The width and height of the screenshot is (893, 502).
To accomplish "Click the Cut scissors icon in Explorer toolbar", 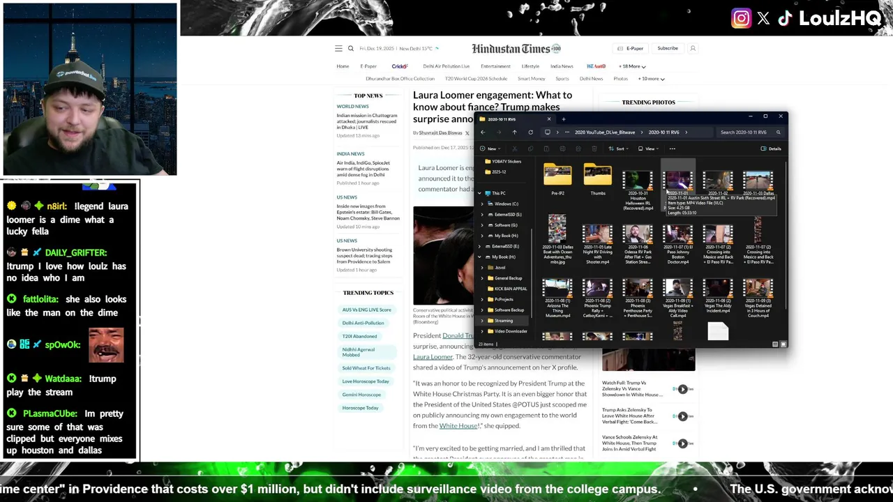I will (514, 149).
